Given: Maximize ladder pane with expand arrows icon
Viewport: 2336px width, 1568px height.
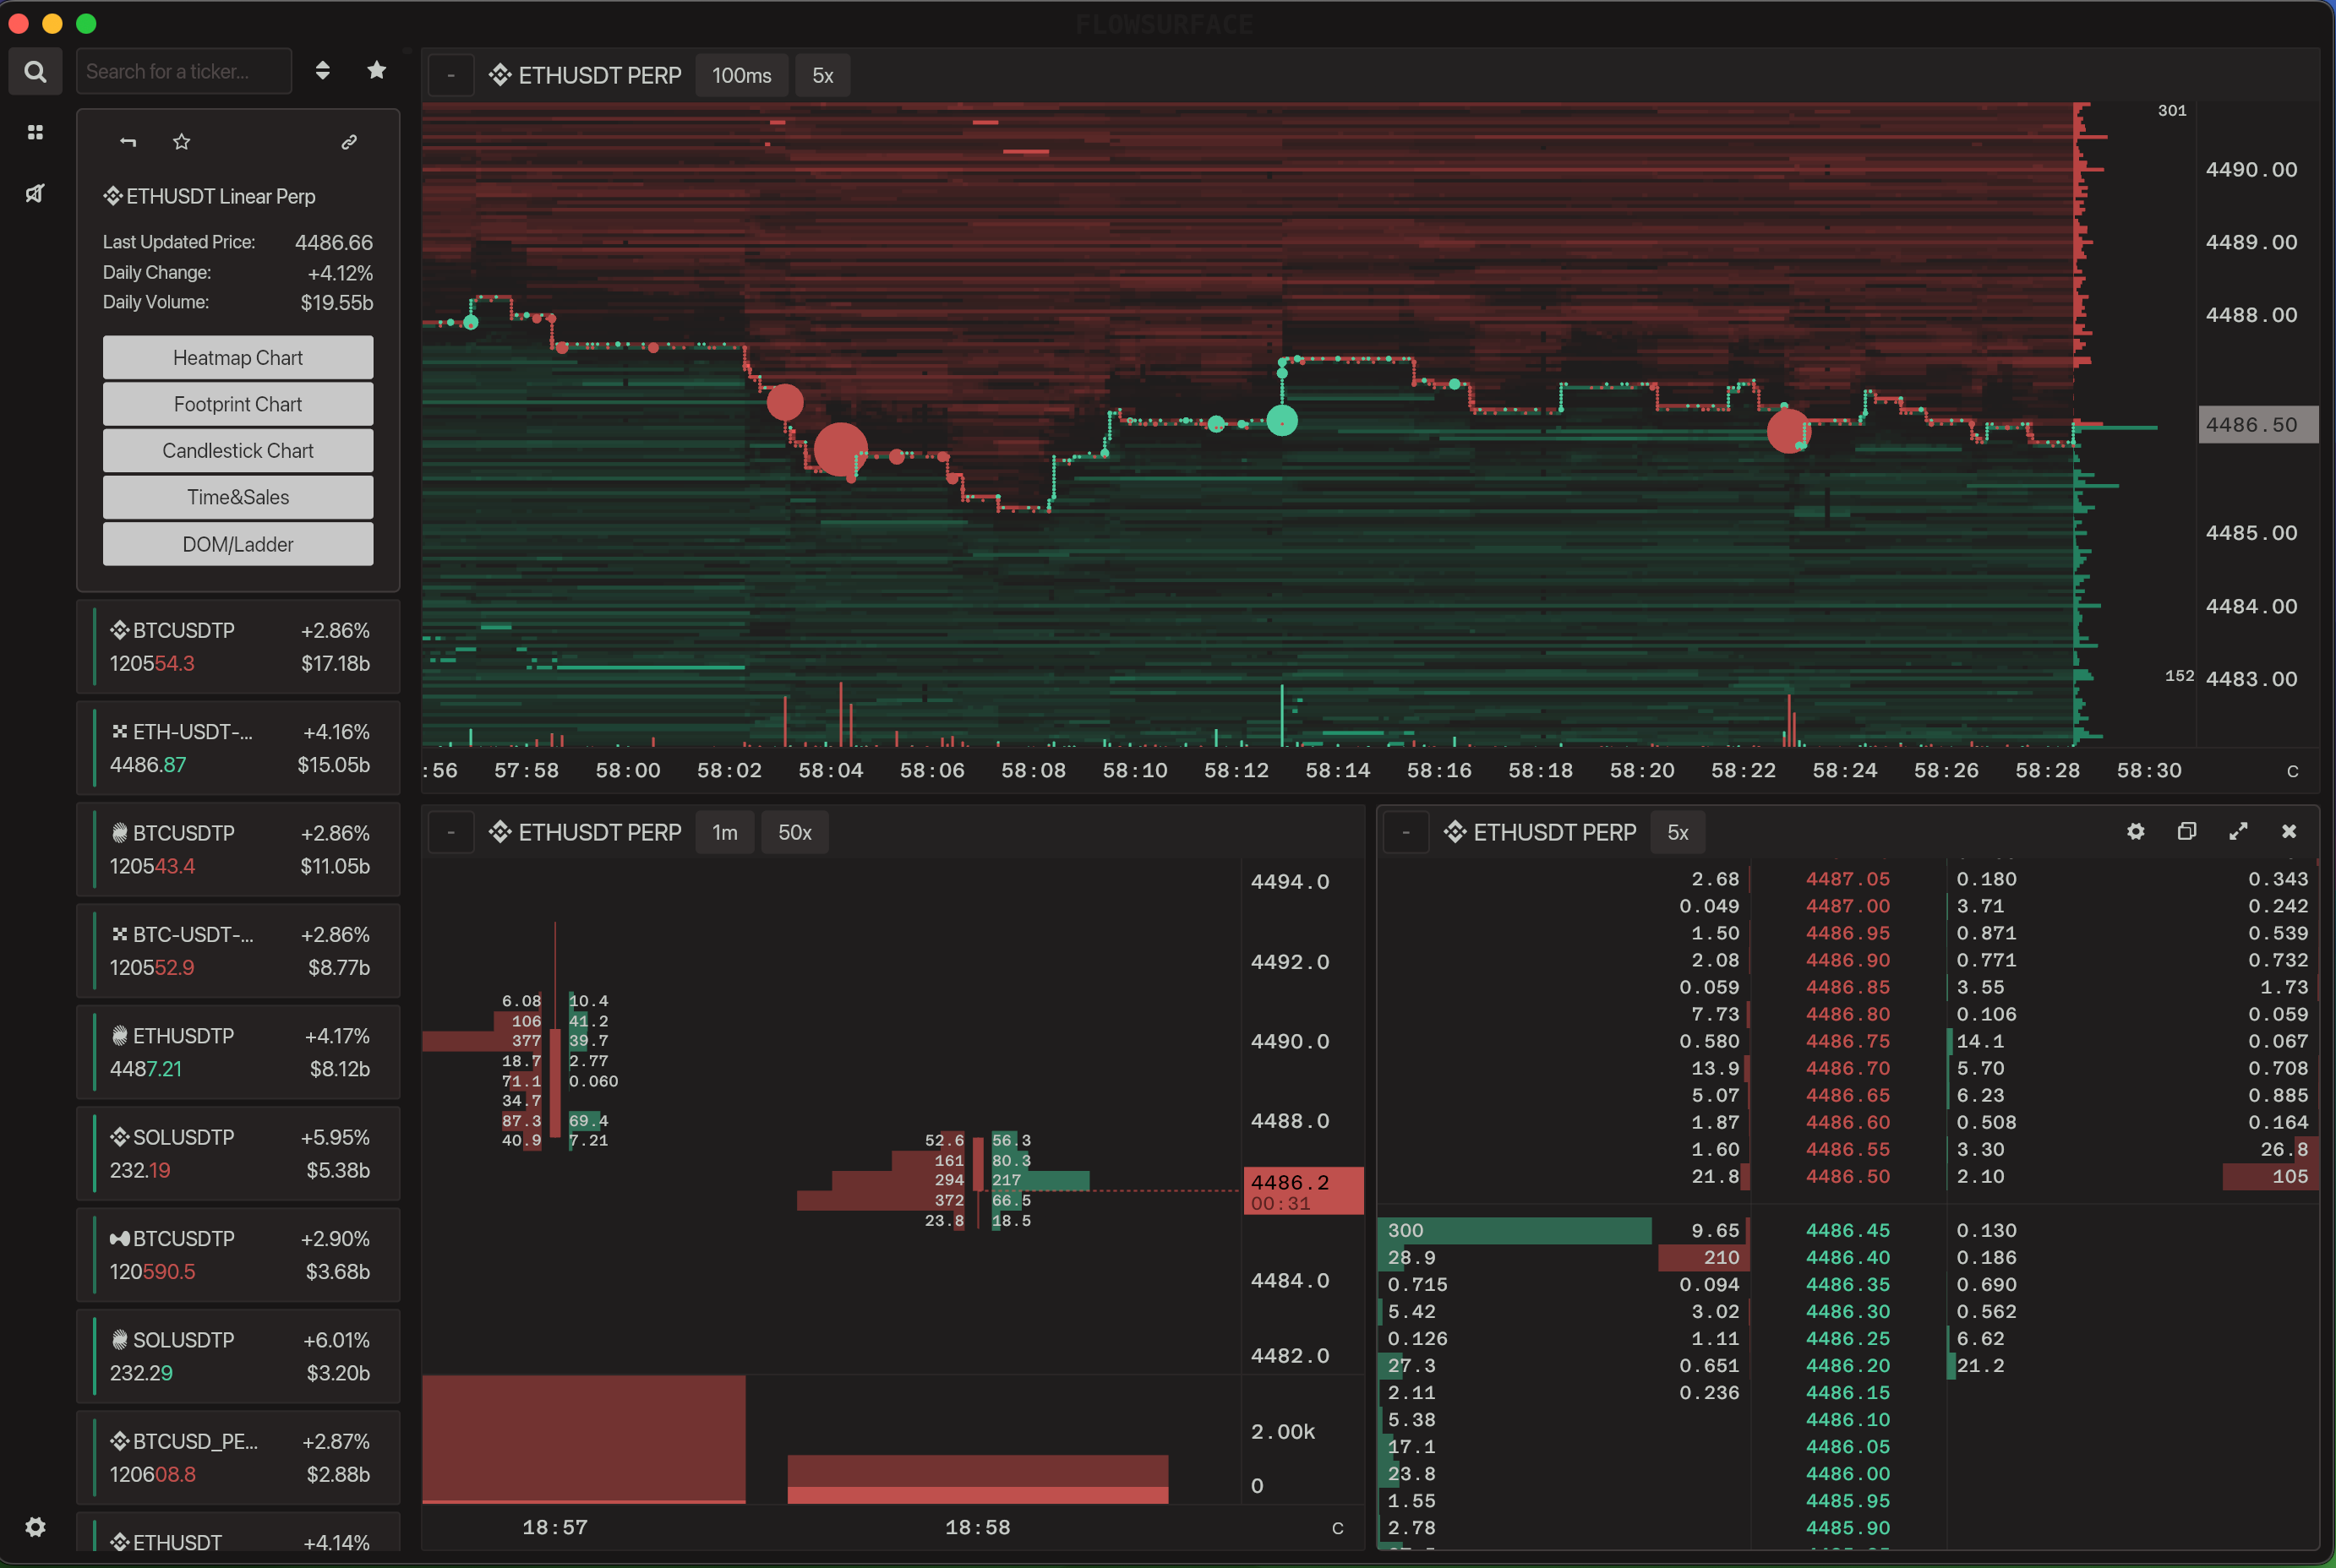Looking at the screenshot, I should [2239, 831].
